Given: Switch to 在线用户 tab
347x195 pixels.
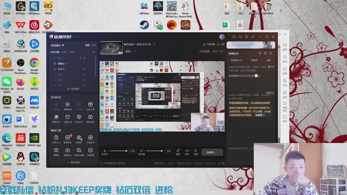Looking at the screenshot, I should coord(236,60).
